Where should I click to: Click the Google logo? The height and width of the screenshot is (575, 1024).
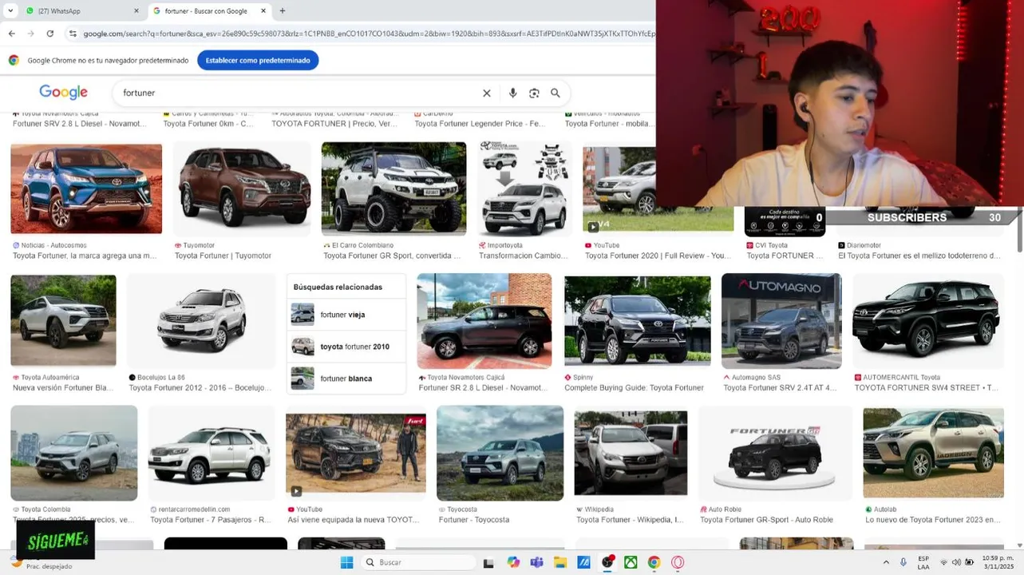pos(64,93)
